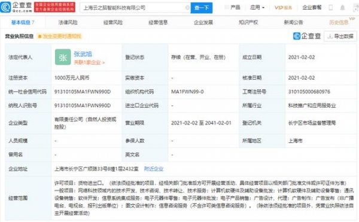Select the 成立日期 value 2021-02-02
The height and width of the screenshot is (222, 359).
coord(302,57)
